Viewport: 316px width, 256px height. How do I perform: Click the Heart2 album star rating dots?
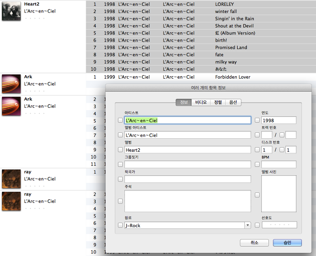(35, 19)
